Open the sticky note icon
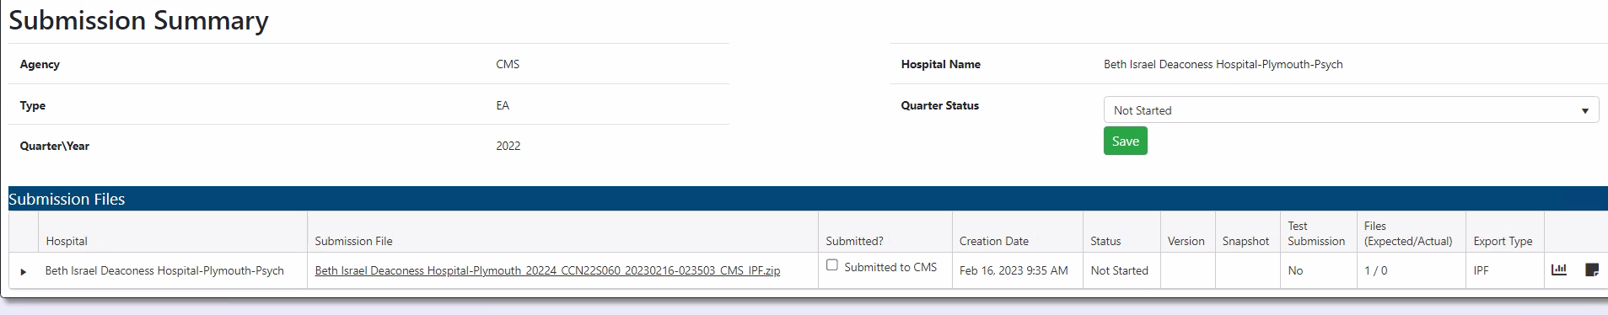 point(1592,270)
